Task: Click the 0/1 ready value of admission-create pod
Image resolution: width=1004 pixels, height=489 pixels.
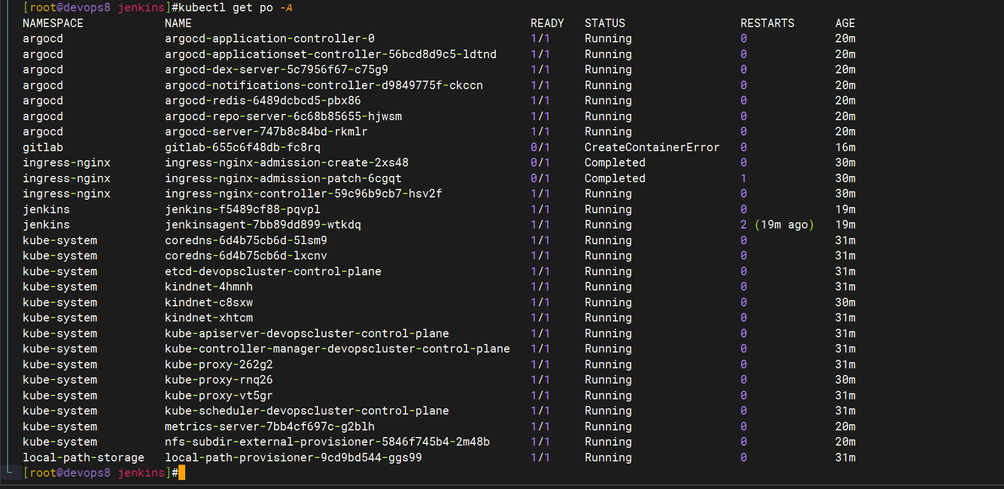Action: (540, 162)
